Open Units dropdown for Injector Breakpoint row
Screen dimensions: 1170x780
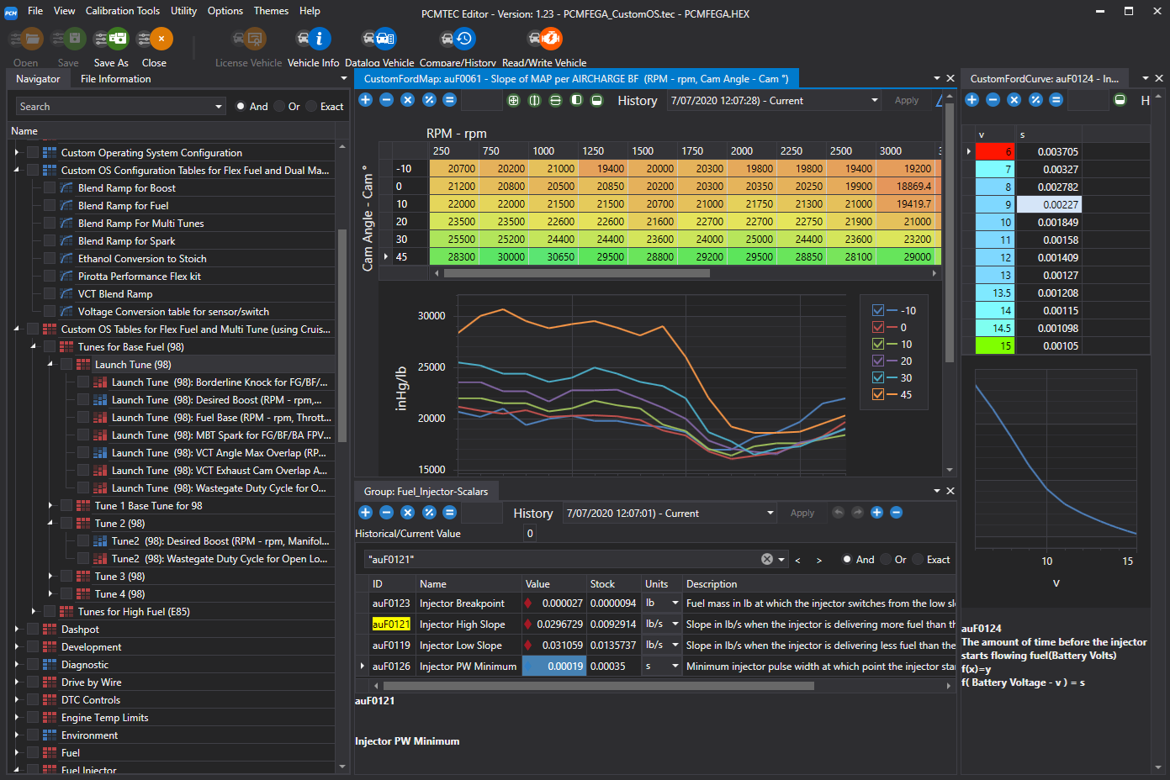click(675, 603)
